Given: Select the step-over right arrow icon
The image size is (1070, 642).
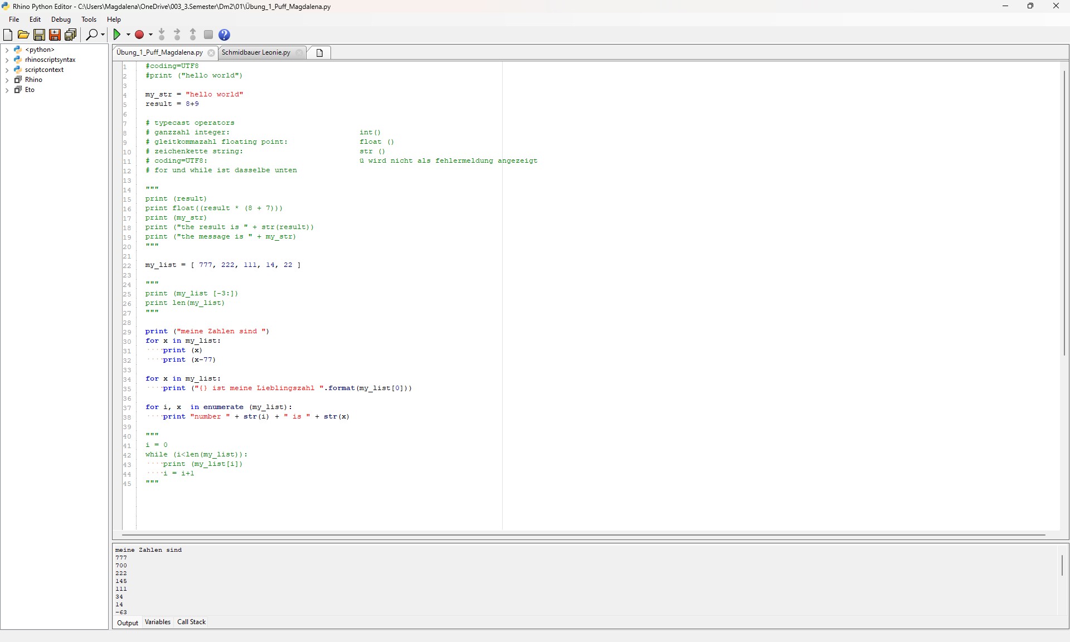Looking at the screenshot, I should [177, 35].
